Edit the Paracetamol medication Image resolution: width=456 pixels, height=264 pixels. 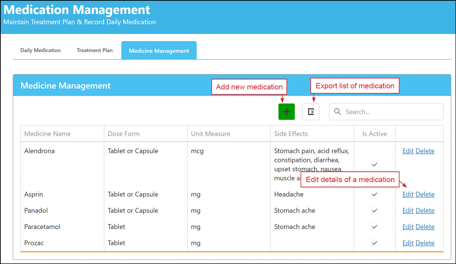click(408, 227)
